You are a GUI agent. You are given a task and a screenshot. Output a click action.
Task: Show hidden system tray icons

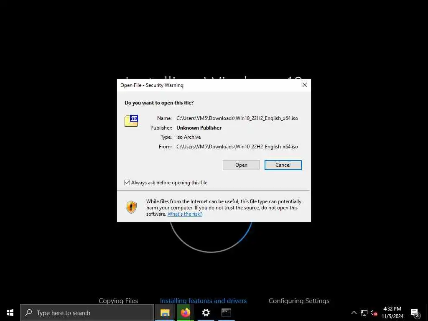354,313
